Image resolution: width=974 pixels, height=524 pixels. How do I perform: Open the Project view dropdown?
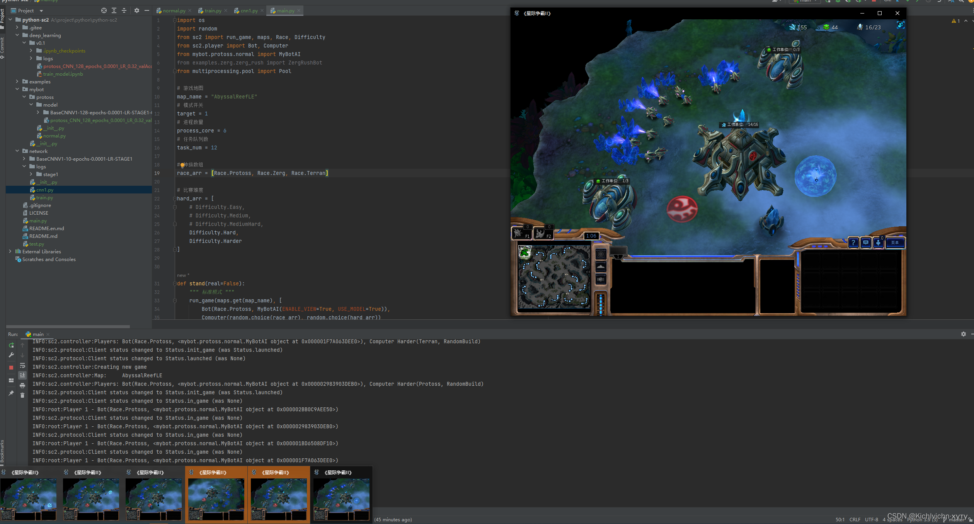click(x=41, y=11)
